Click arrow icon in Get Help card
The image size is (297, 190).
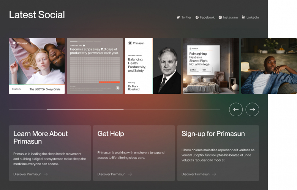(x=130, y=174)
